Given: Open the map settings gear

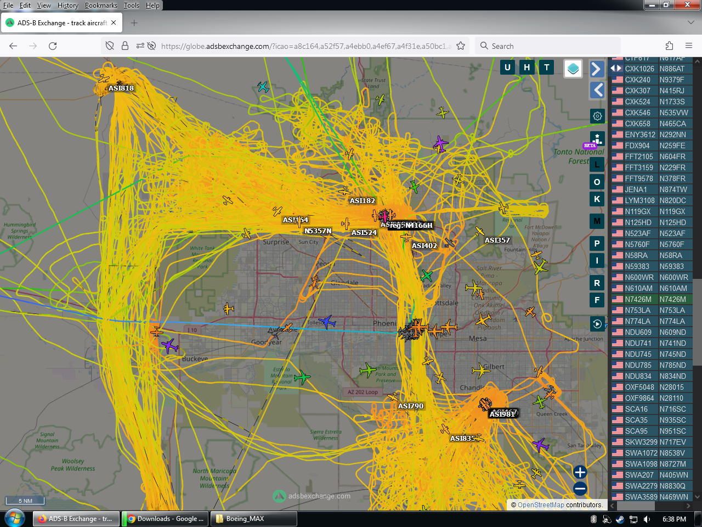Looking at the screenshot, I should tap(597, 116).
